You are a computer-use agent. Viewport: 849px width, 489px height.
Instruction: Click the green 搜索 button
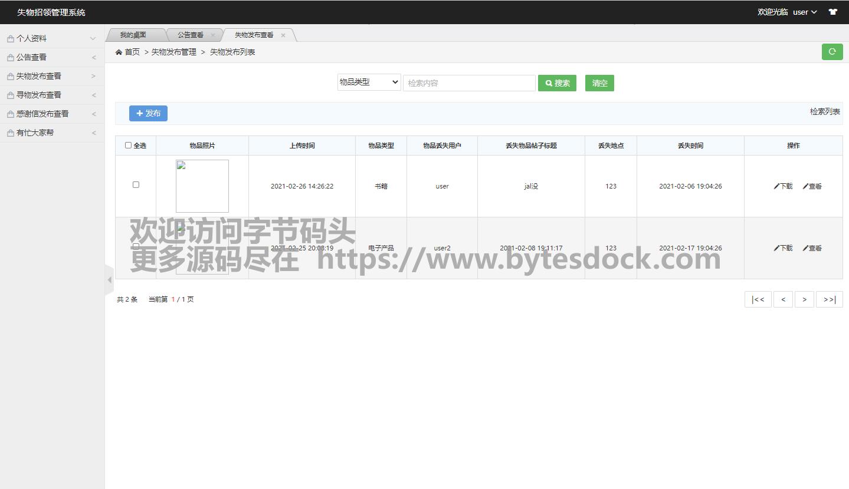coord(557,83)
